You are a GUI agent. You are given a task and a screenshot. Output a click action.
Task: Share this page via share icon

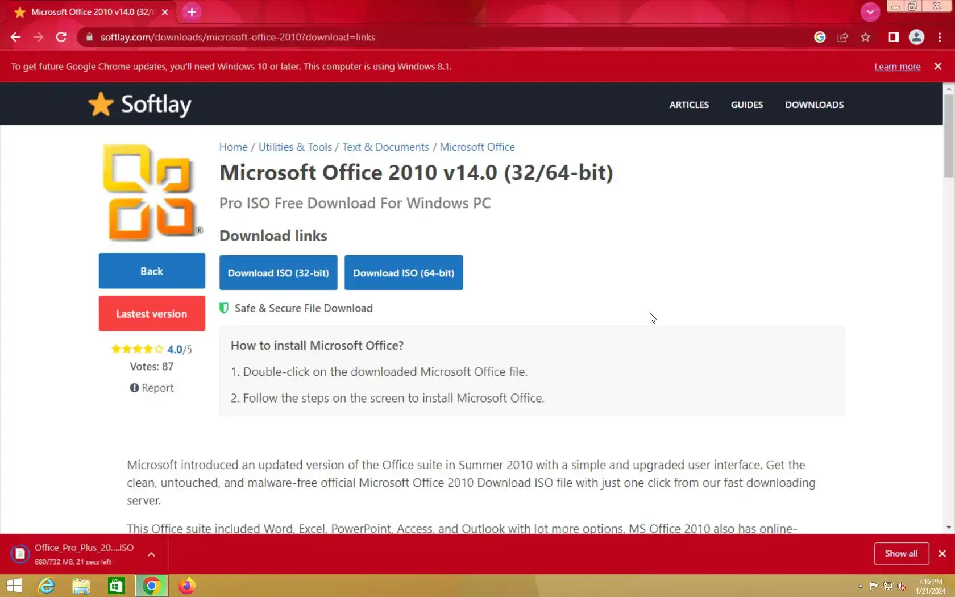842,37
